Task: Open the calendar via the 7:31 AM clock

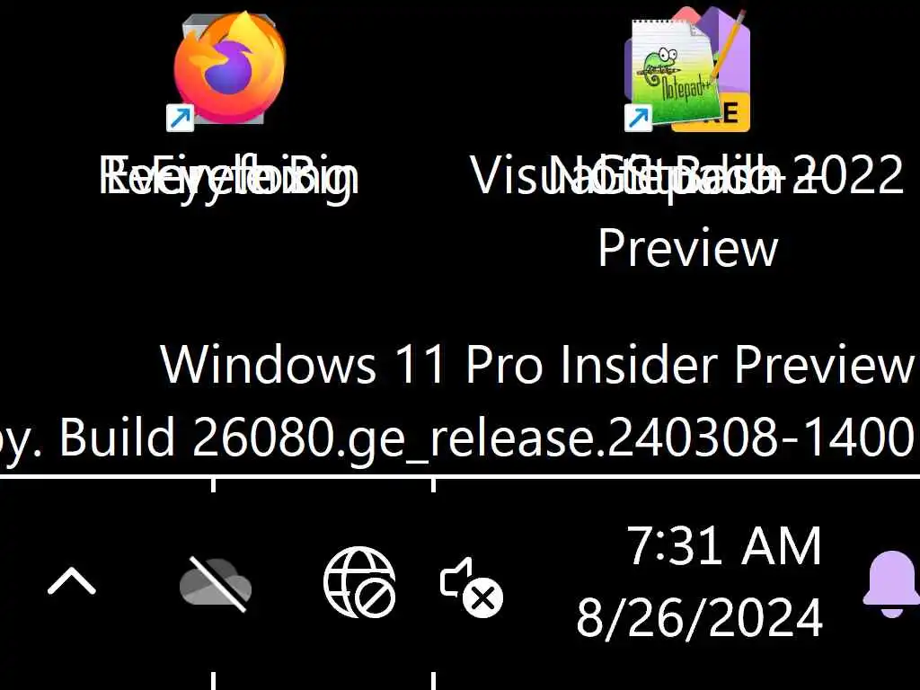Action: click(x=725, y=545)
